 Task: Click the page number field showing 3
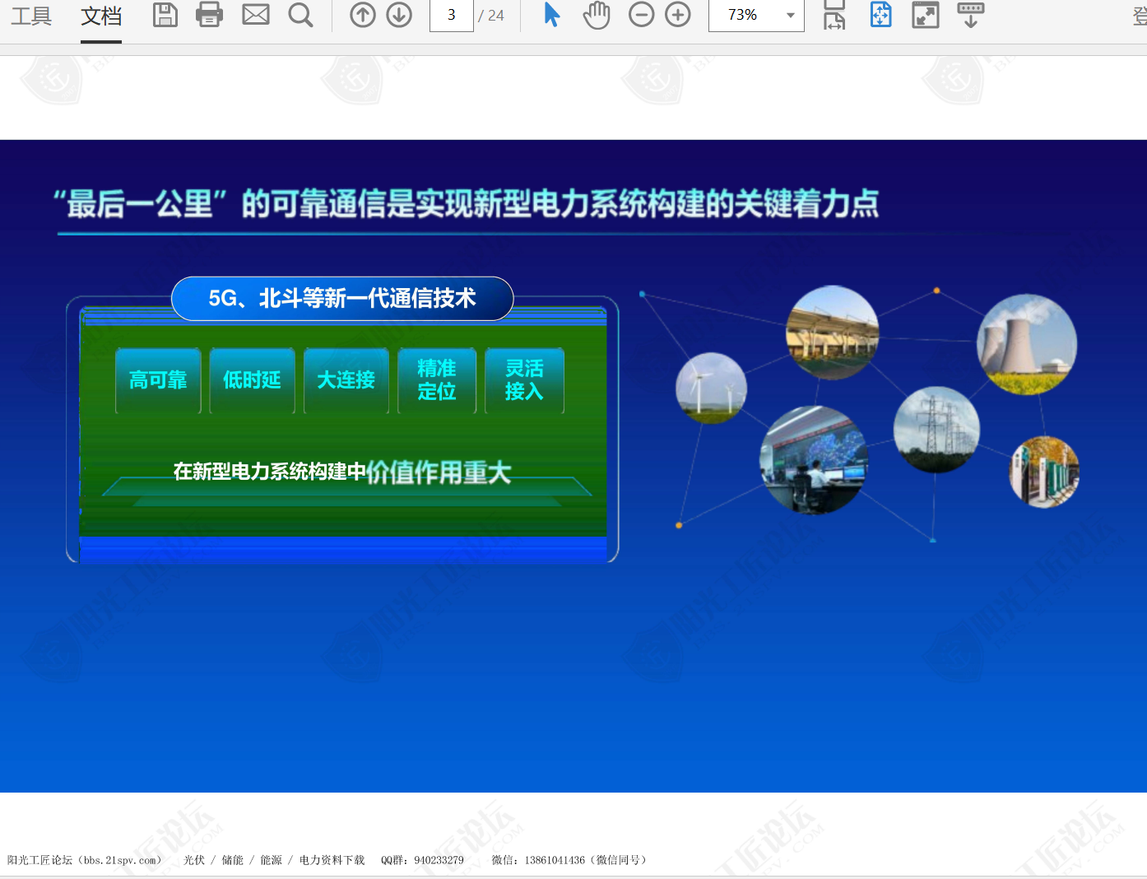(452, 15)
